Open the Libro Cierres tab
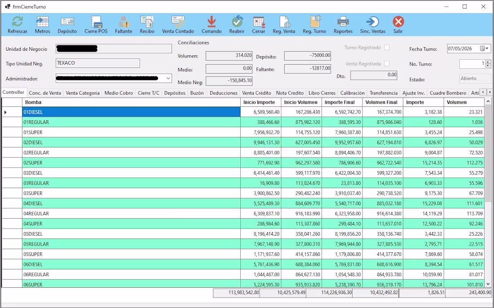Image resolution: width=494 pixels, height=308 pixels. [x=322, y=93]
